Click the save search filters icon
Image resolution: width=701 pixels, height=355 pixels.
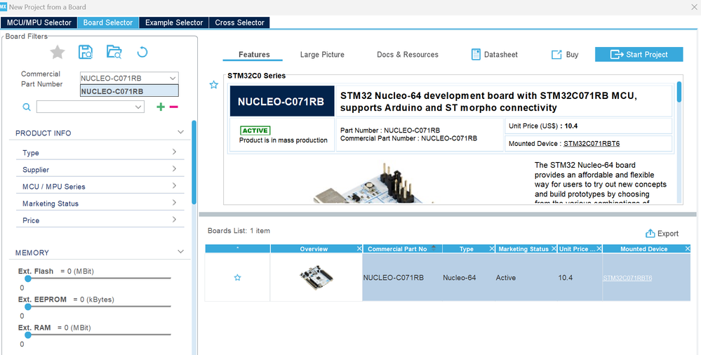pyautogui.click(x=86, y=53)
